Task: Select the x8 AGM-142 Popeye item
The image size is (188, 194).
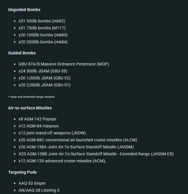Action: click(x=38, y=119)
